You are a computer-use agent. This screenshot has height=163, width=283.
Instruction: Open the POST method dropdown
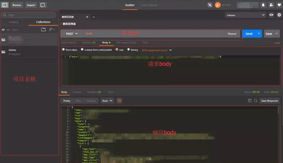pyautogui.click(x=72, y=33)
